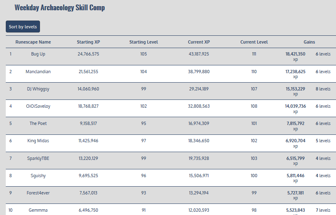Click the OiOiSaveloy player name
The height and width of the screenshot is (215, 336).
38,106
